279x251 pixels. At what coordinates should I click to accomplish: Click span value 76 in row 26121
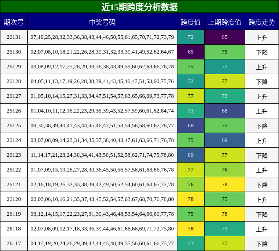coord(191,184)
